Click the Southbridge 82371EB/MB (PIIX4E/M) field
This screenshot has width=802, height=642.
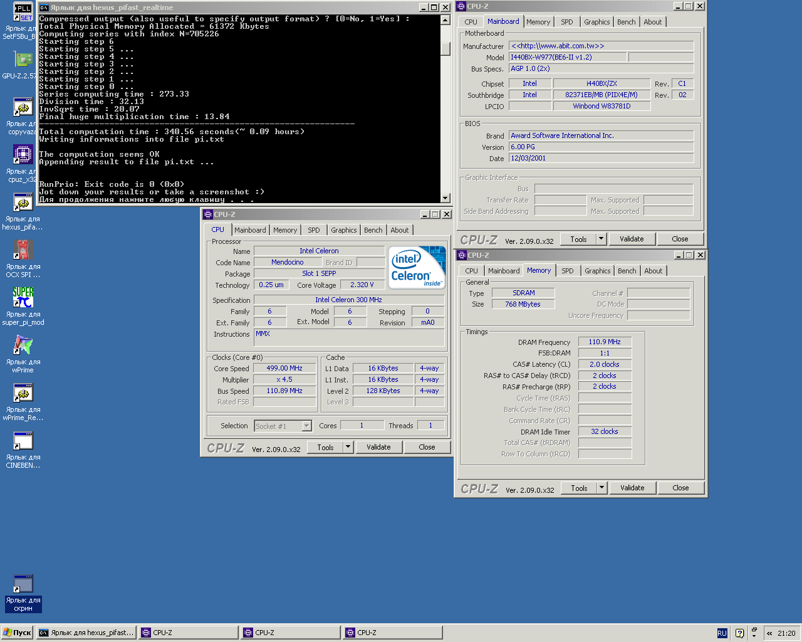click(x=601, y=95)
